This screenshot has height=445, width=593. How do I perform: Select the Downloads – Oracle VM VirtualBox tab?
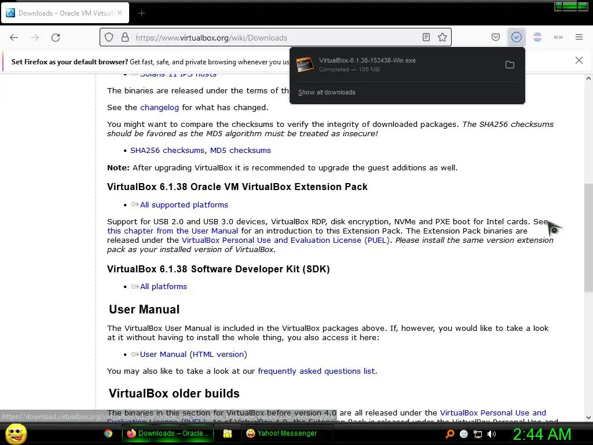65,13
